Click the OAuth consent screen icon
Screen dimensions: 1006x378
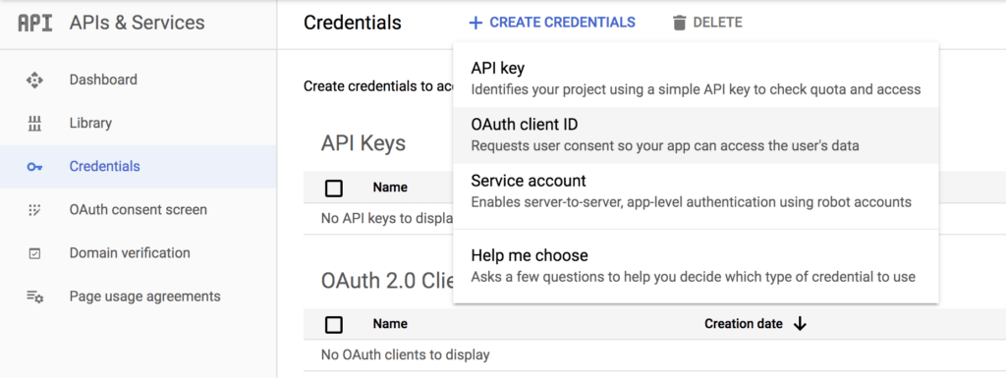coord(34,209)
